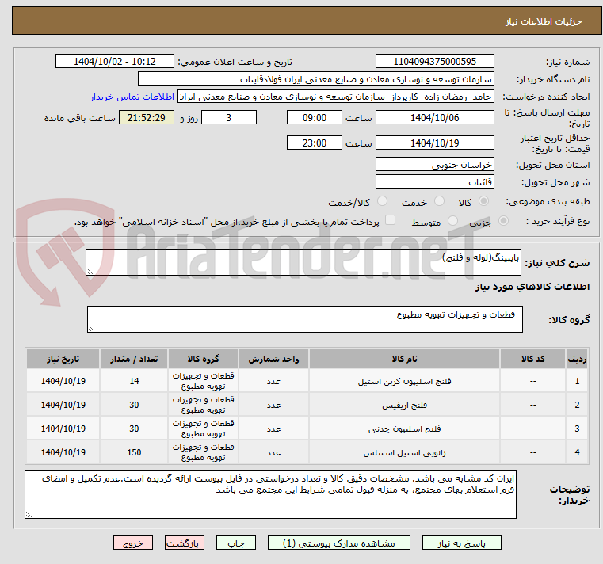The width and height of the screenshot is (603, 564).
Task: Click item زانویی استیل استنلس
Action: pyautogui.click(x=404, y=453)
